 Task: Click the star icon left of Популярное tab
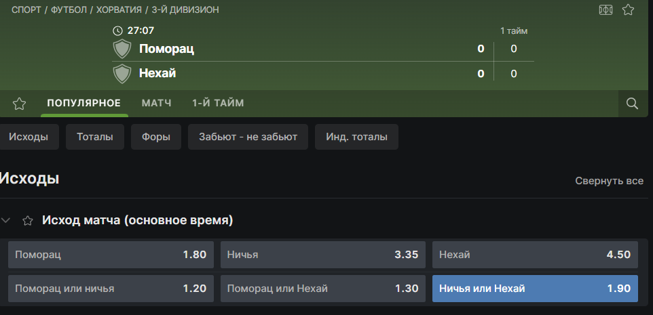coord(19,104)
